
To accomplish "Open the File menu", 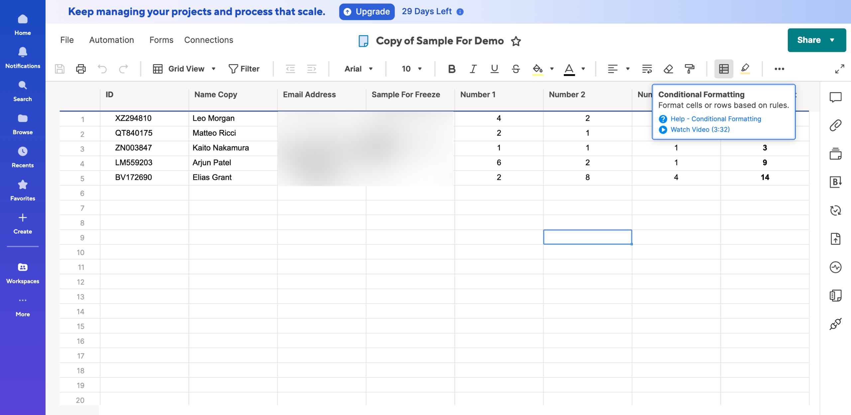I will pos(67,40).
